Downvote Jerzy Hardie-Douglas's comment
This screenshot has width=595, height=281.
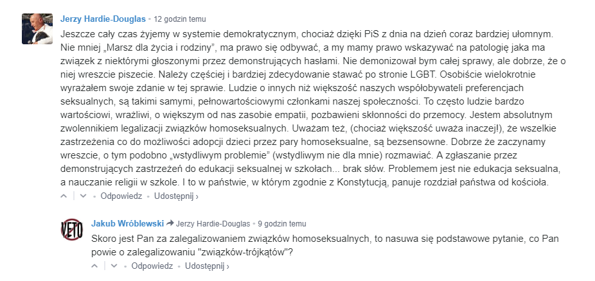(82, 196)
